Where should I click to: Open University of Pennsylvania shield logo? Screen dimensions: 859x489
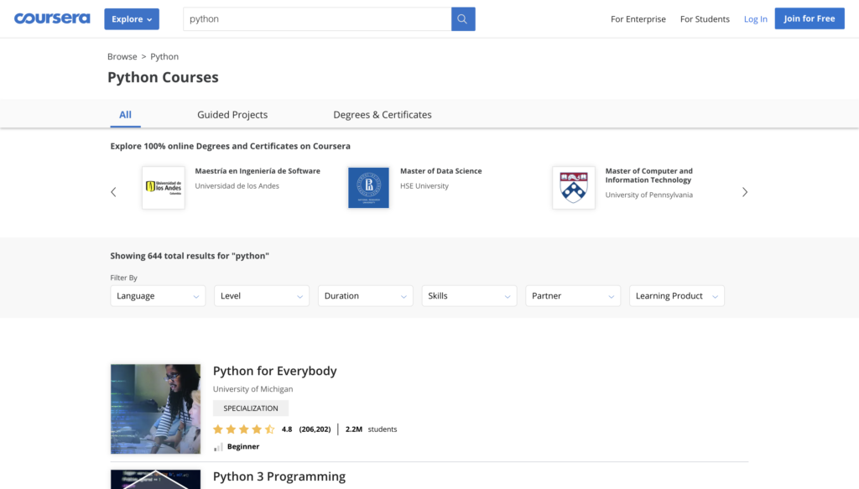click(x=574, y=188)
